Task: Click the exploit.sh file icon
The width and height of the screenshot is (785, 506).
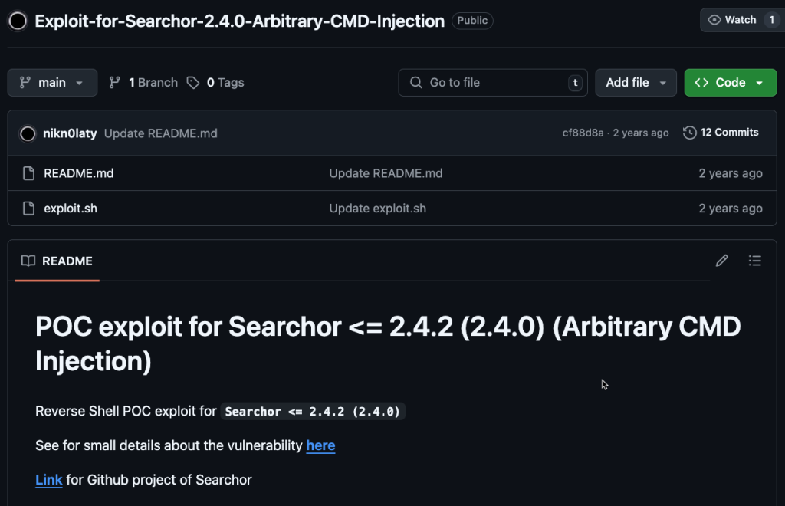Action: point(28,209)
